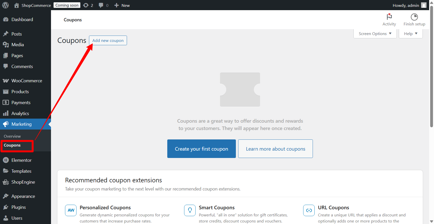
Task: Click the Dashboard gauge icon
Action: point(6,20)
